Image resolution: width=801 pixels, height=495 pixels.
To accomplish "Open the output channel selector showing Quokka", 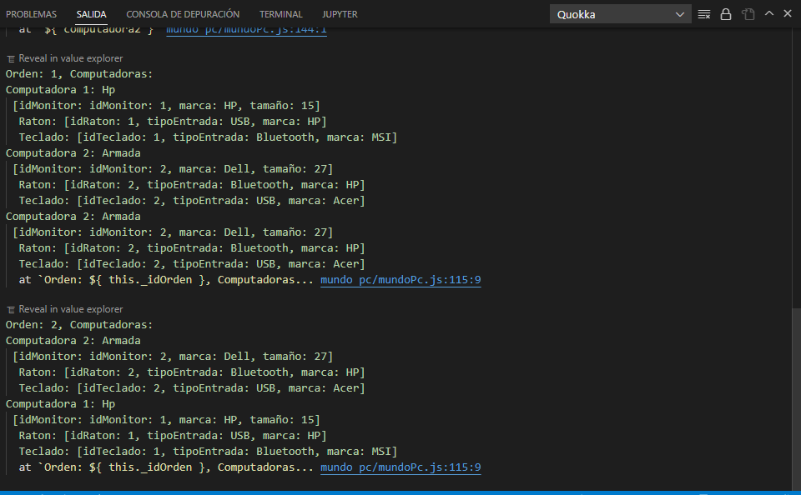I will click(x=613, y=13).
